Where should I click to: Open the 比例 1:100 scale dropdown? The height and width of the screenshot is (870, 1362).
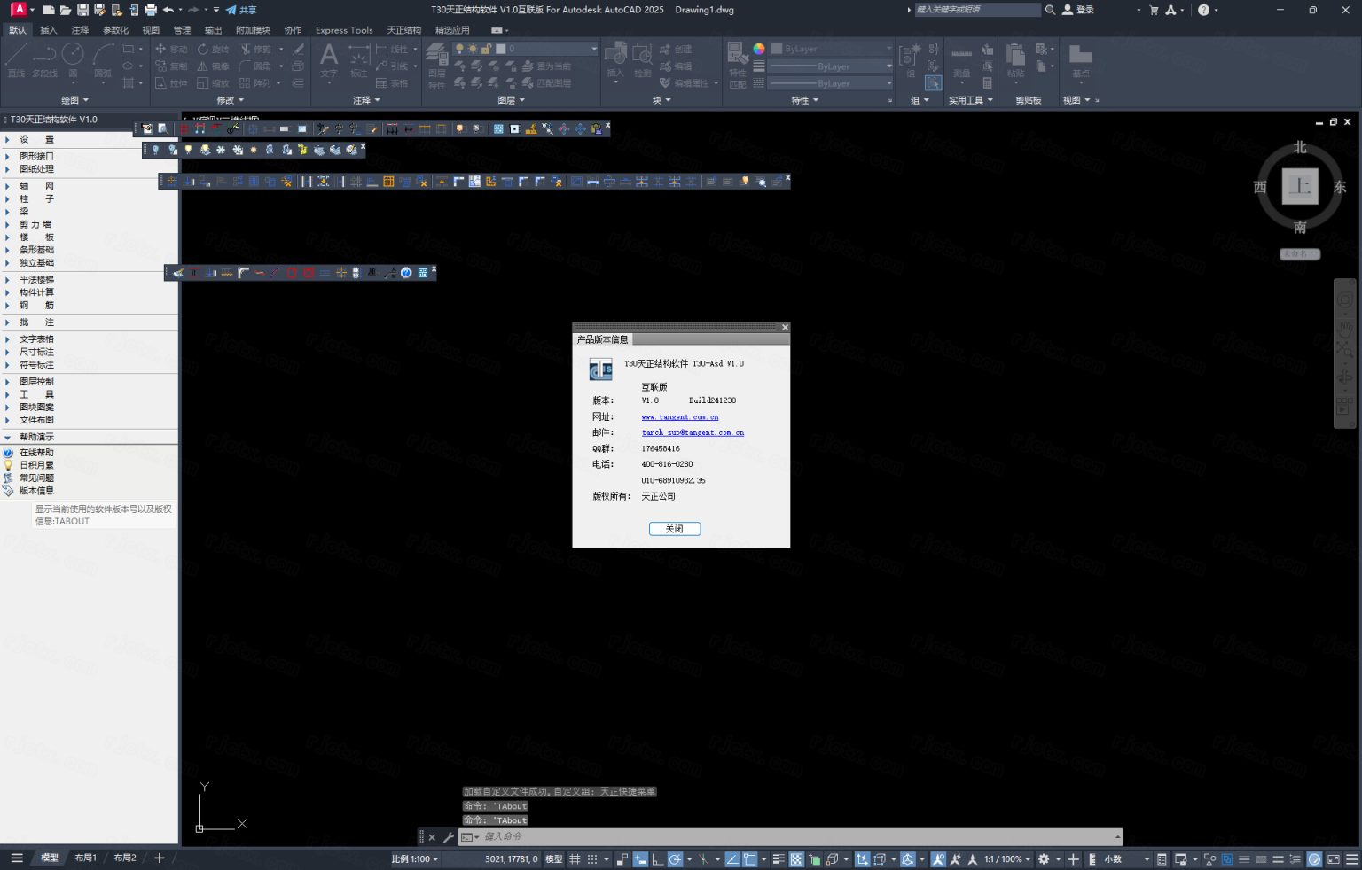[415, 859]
